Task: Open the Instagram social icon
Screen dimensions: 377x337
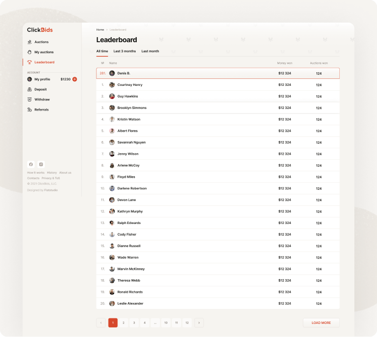Action: point(41,164)
